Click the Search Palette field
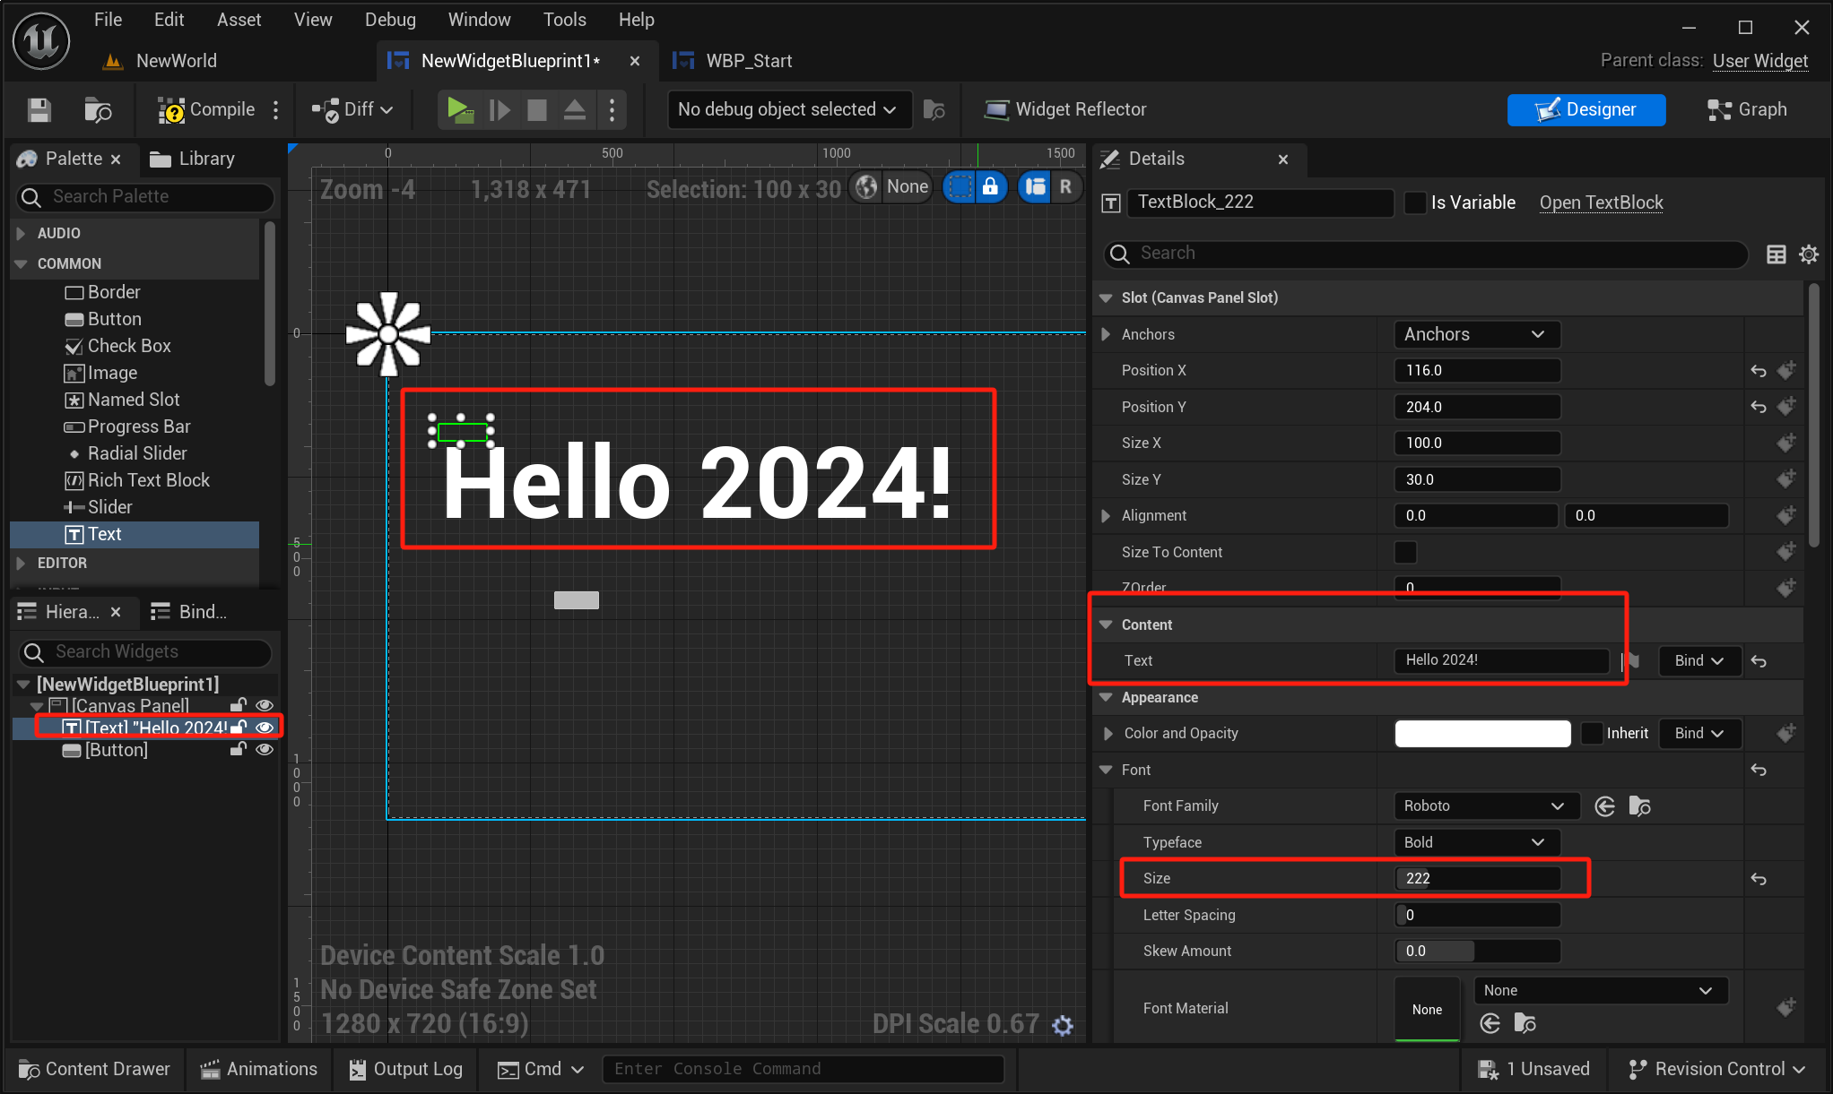The width and height of the screenshot is (1833, 1094). [145, 196]
